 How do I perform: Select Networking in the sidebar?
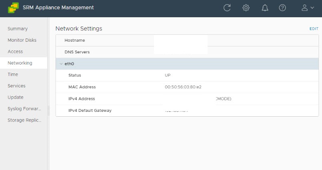pyautogui.click(x=20, y=63)
